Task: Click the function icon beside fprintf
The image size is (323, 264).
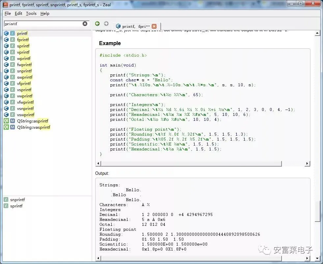Action: pyautogui.click(x=13, y=40)
